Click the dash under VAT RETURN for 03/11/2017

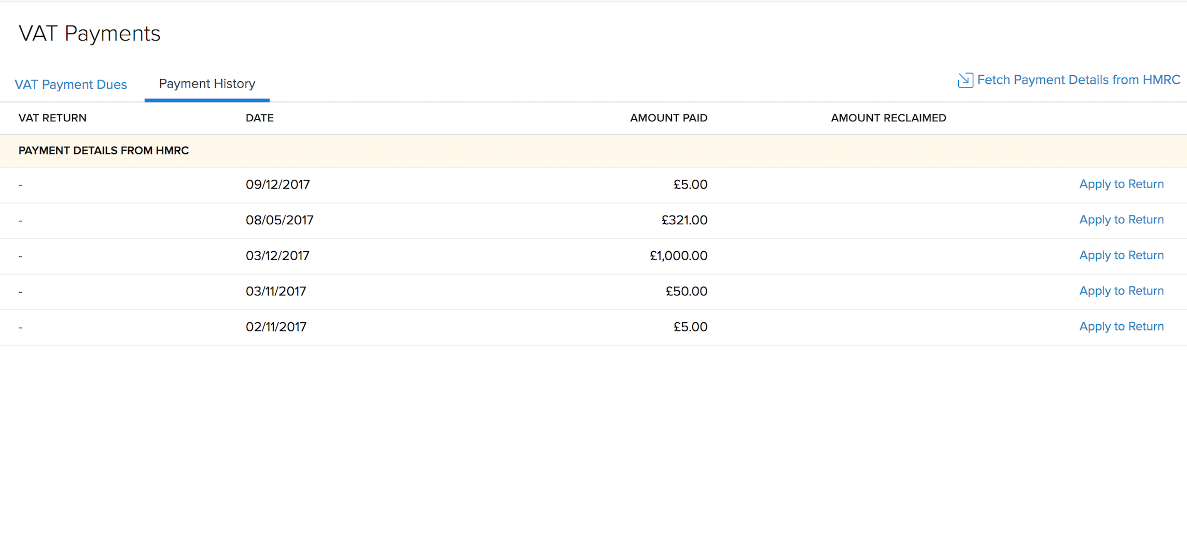(x=20, y=291)
